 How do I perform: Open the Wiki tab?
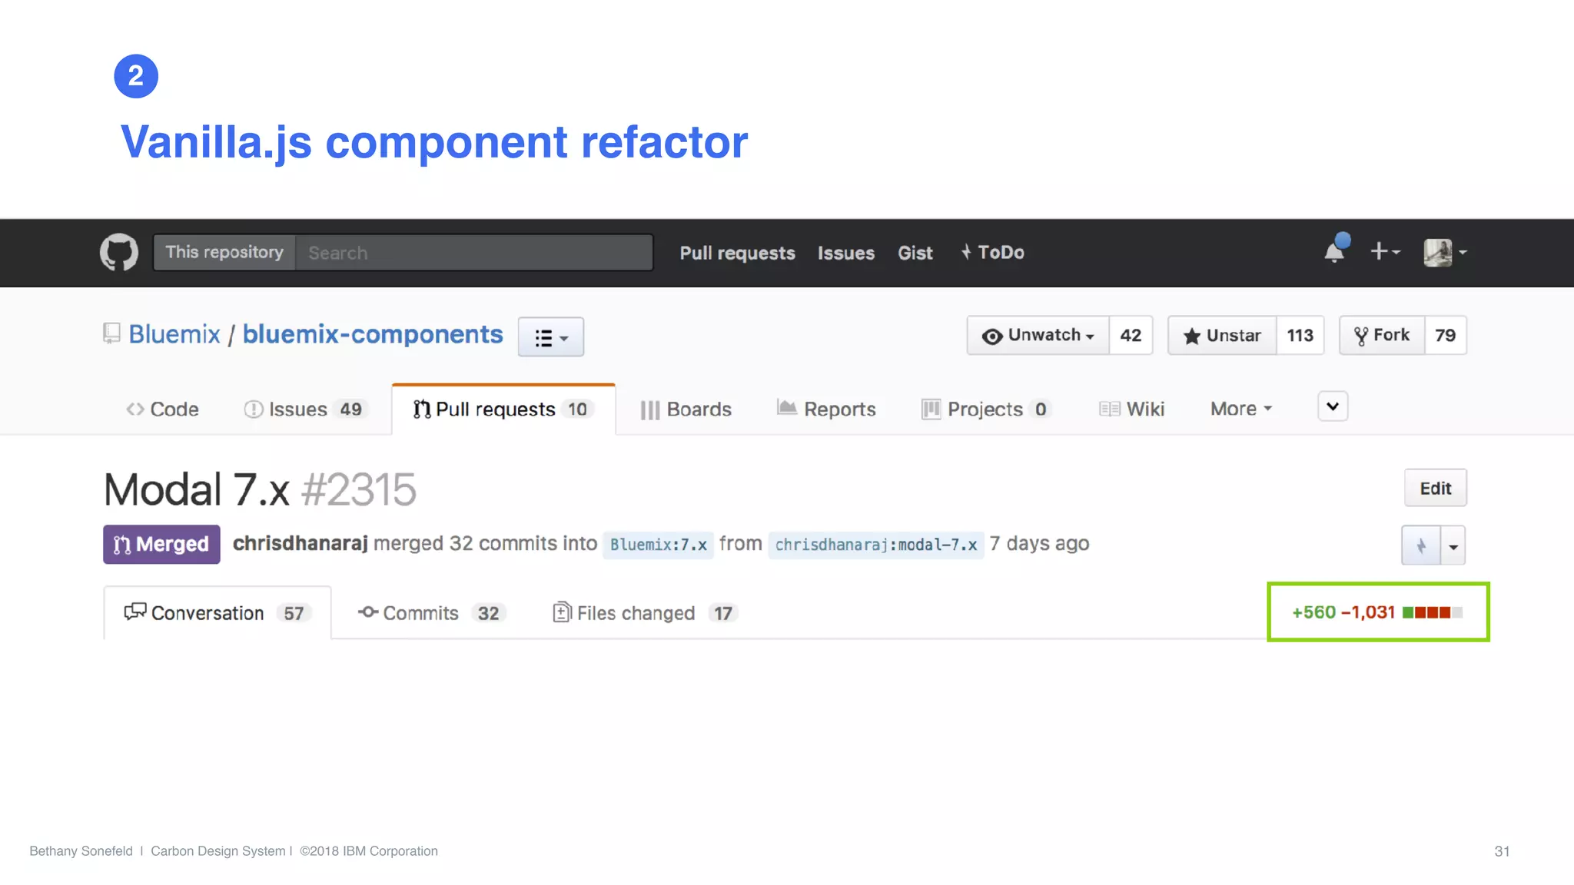(1131, 409)
